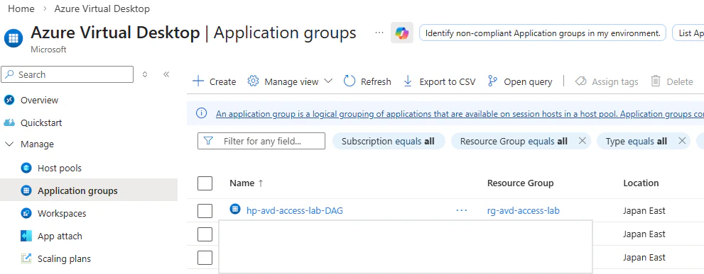Sort by Name column ascending arrow

261,183
